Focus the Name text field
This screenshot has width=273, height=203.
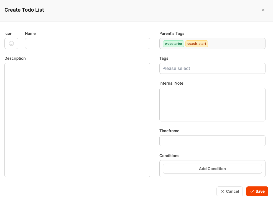[87, 43]
